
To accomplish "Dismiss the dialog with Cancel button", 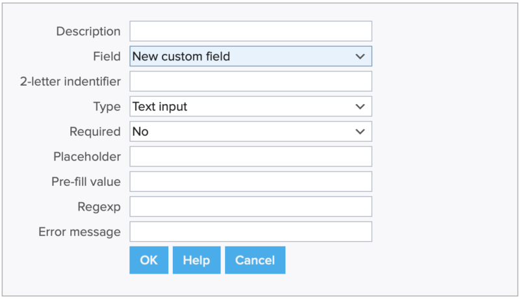I will click(x=255, y=260).
